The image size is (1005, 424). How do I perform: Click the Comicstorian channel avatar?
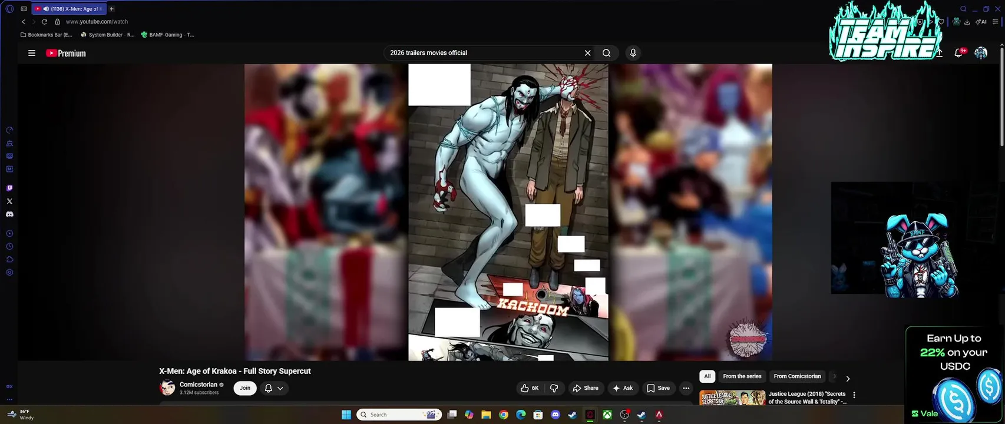[x=167, y=387]
